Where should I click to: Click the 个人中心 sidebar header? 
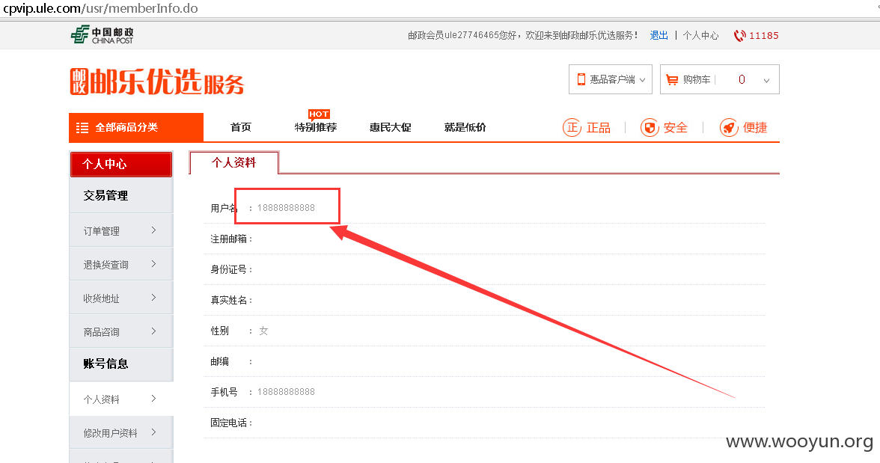121,164
